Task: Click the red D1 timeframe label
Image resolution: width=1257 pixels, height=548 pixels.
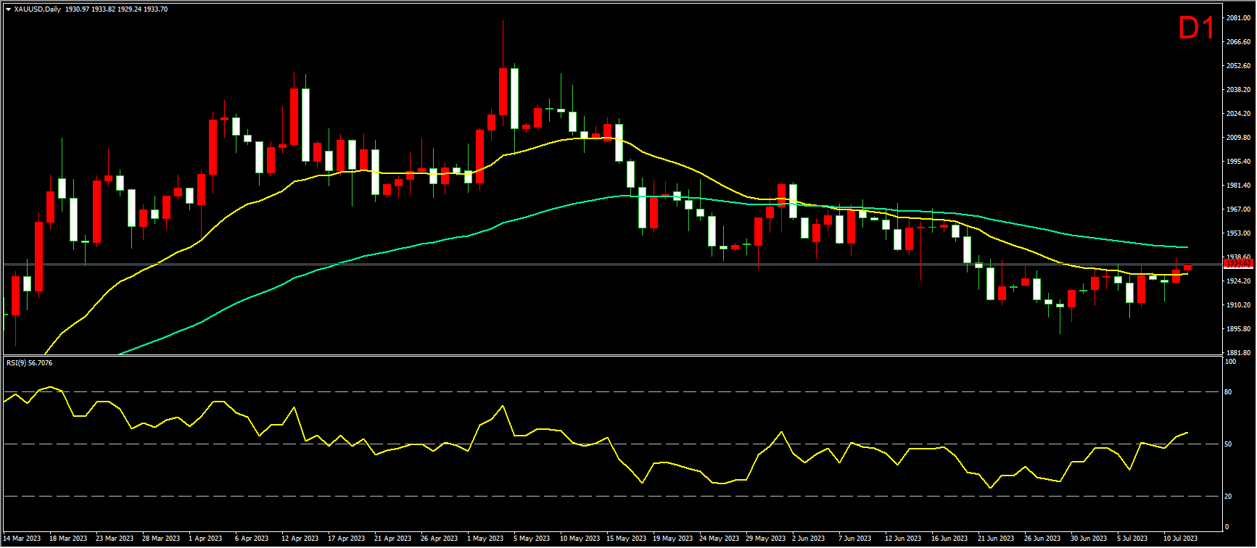Action: click(x=1196, y=28)
